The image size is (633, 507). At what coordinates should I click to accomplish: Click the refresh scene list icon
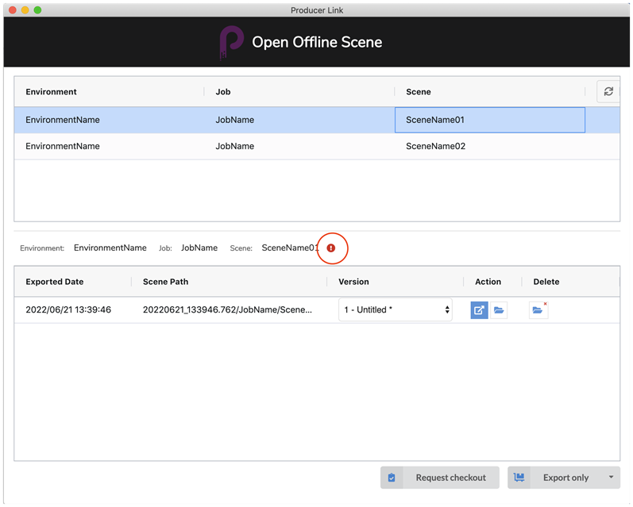pos(608,91)
